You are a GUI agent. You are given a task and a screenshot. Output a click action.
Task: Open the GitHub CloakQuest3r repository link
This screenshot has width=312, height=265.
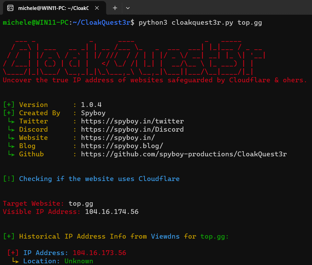[184, 154]
